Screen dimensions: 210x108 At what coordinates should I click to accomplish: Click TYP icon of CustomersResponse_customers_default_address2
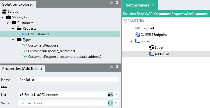coord(25,57)
